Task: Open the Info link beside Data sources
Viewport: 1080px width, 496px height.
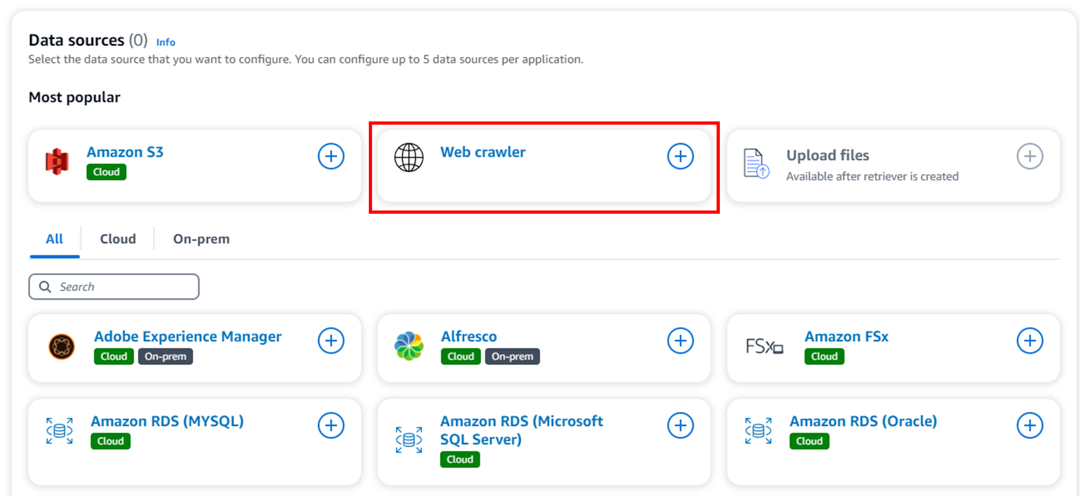Action: (166, 42)
